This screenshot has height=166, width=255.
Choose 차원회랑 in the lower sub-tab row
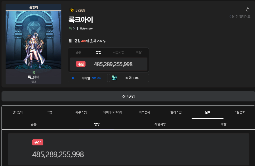point(162,124)
